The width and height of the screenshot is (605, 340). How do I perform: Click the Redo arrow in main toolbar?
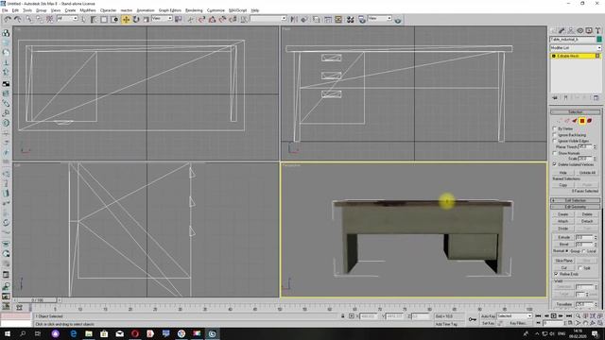coord(18,19)
